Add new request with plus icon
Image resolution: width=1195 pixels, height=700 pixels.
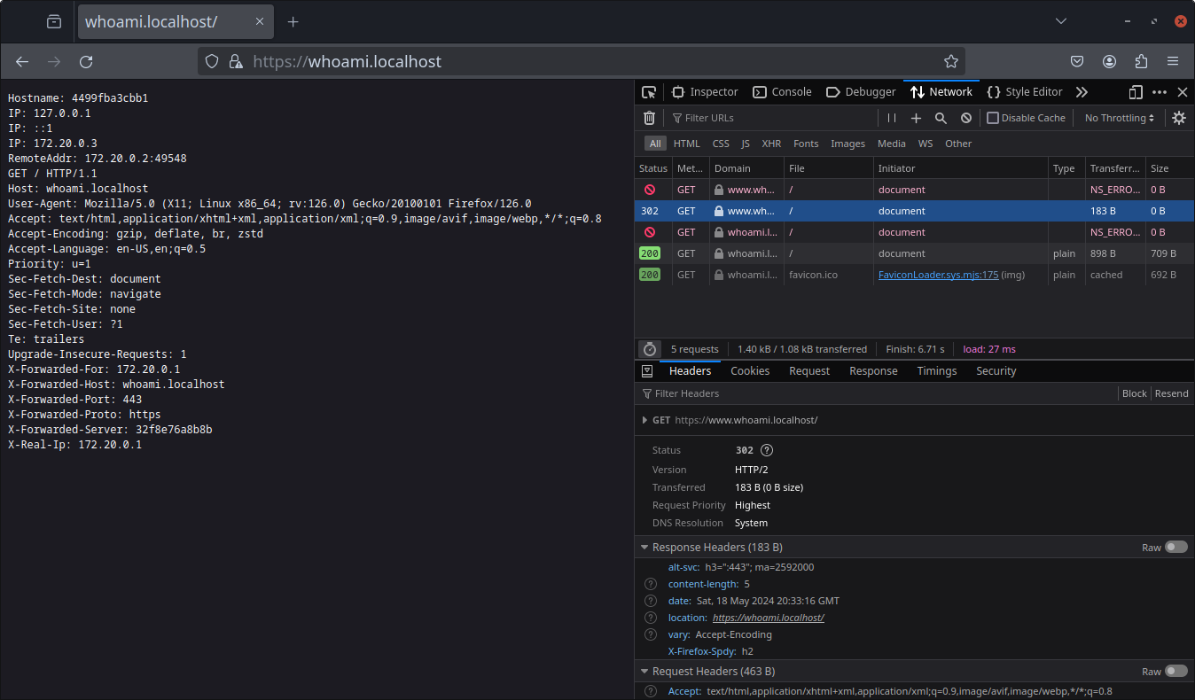pyautogui.click(x=917, y=118)
